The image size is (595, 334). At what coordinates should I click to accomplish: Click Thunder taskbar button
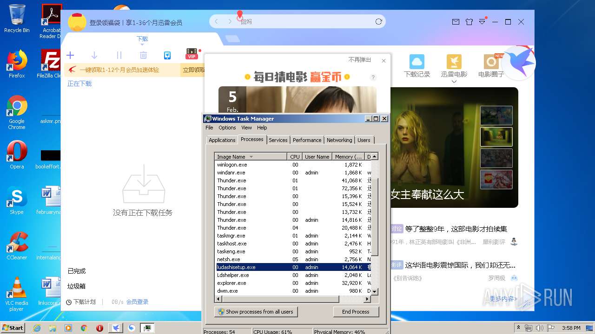pyautogui.click(x=116, y=328)
